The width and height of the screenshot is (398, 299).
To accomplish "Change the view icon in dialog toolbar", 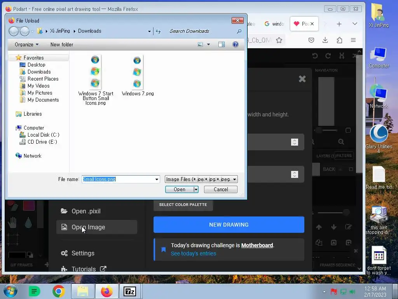I will click(x=200, y=44).
